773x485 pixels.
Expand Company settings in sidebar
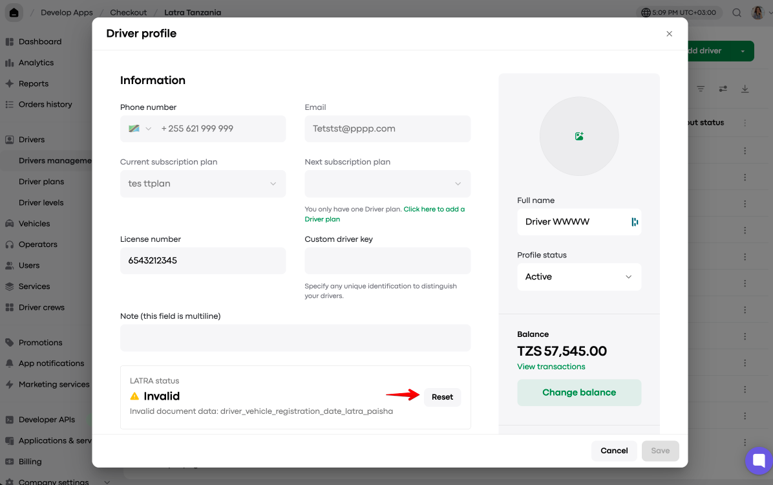click(x=107, y=482)
